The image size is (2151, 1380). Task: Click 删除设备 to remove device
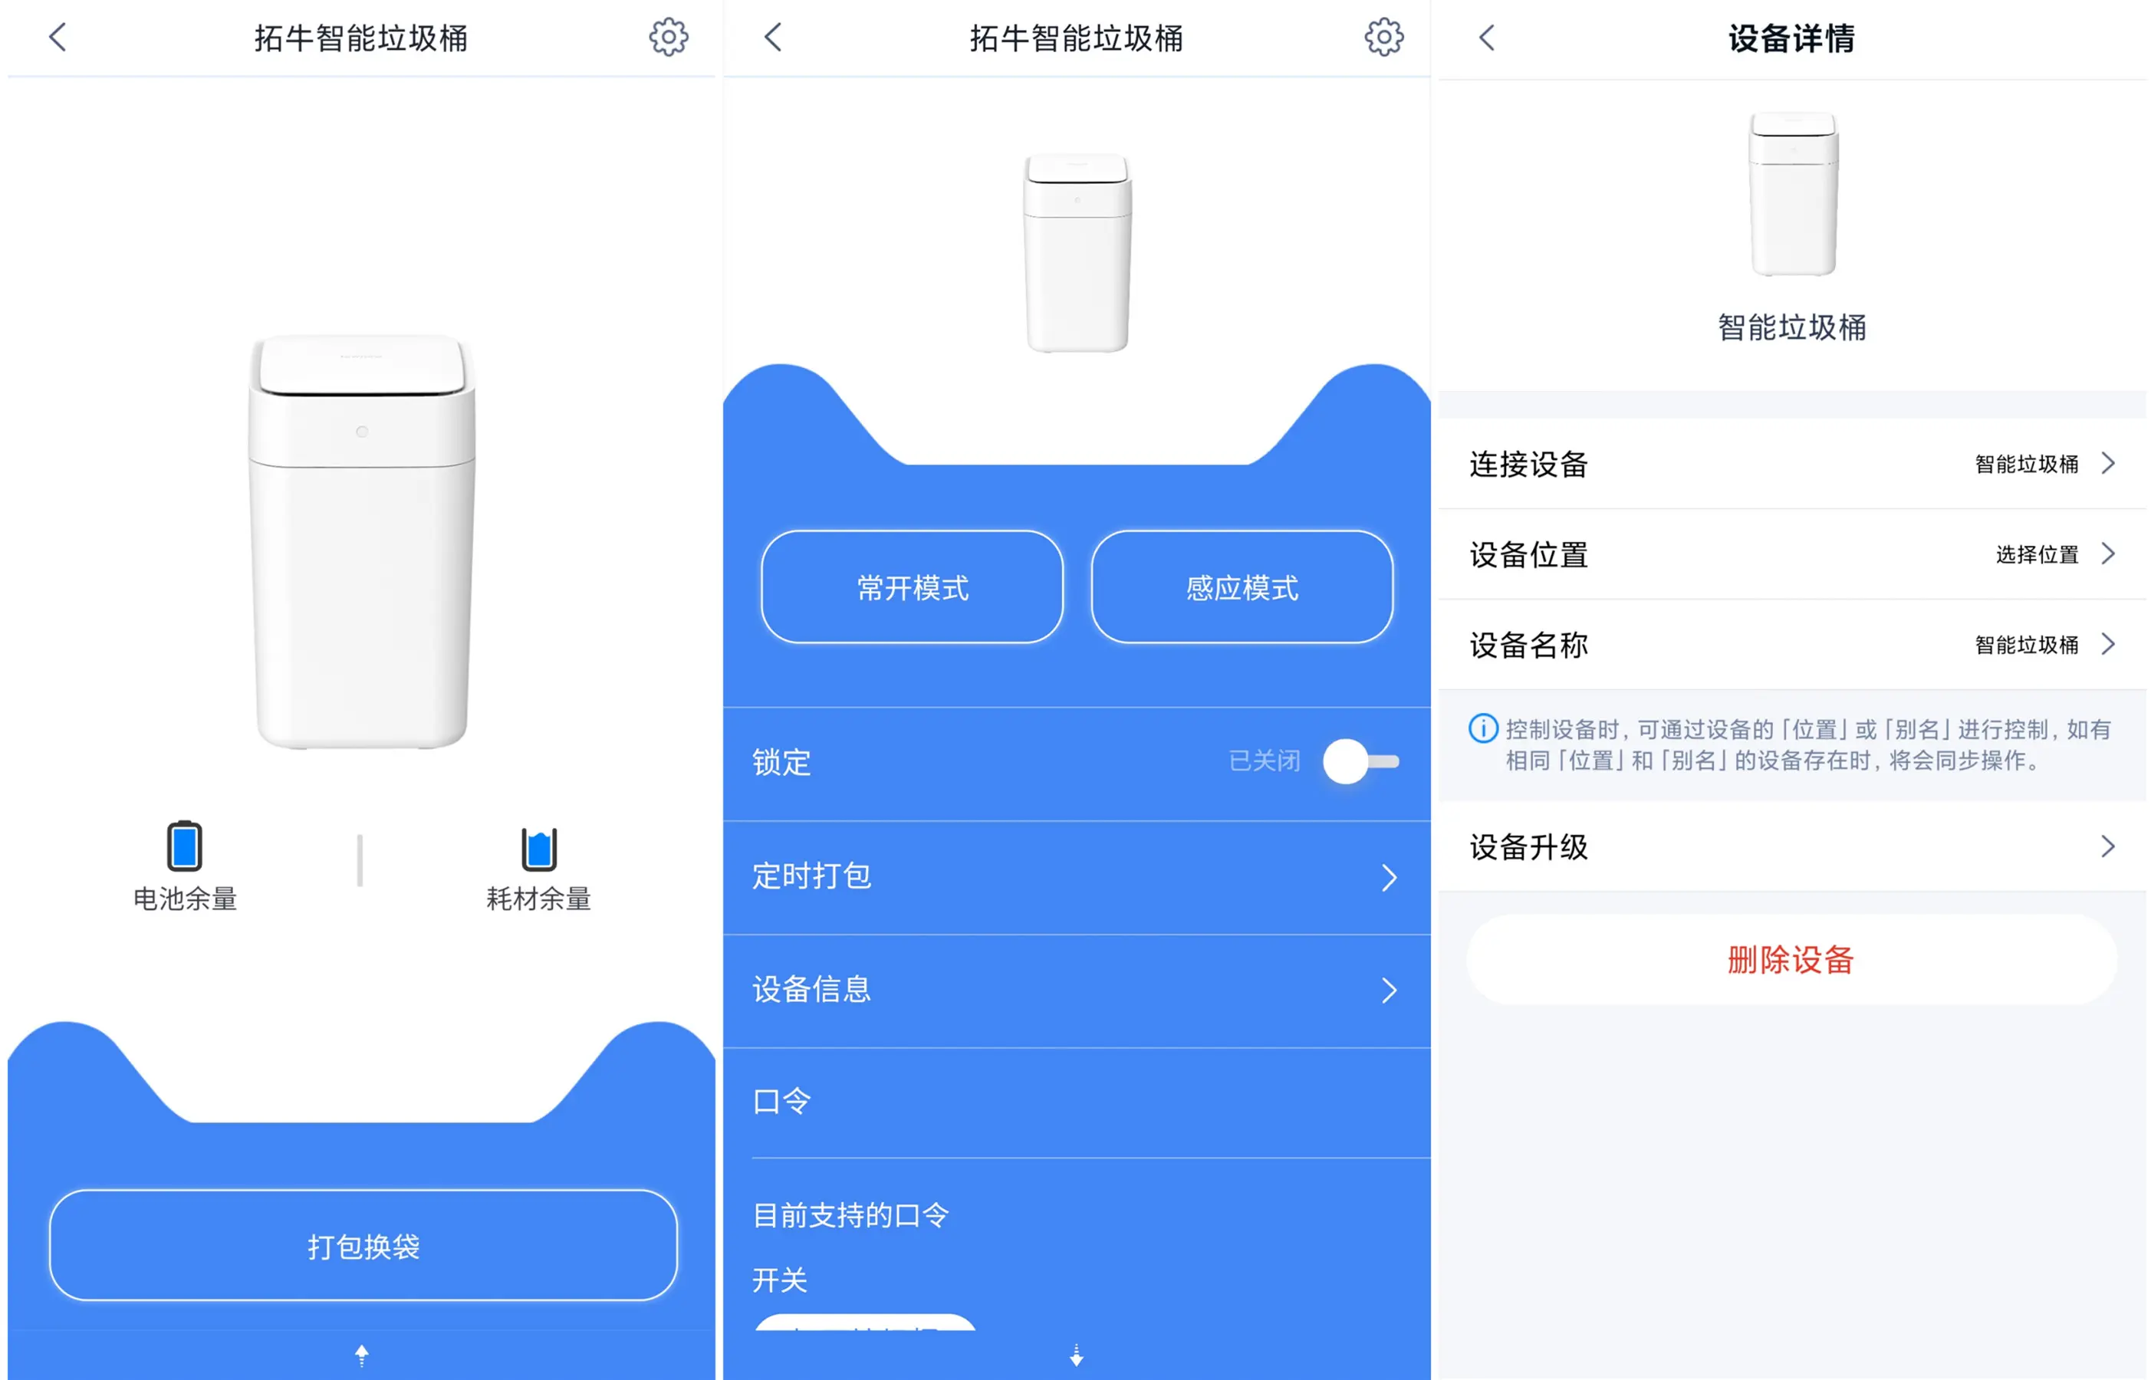[x=1792, y=961]
